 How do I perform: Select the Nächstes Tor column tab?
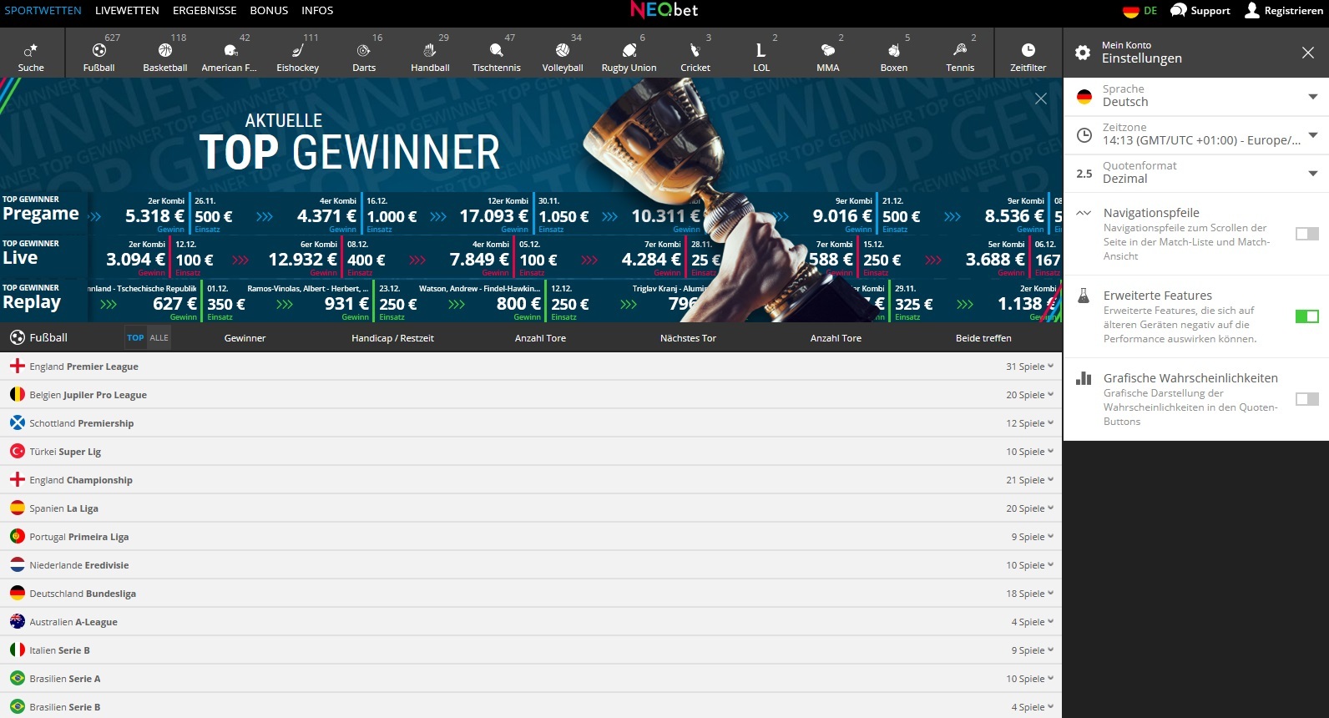(688, 338)
